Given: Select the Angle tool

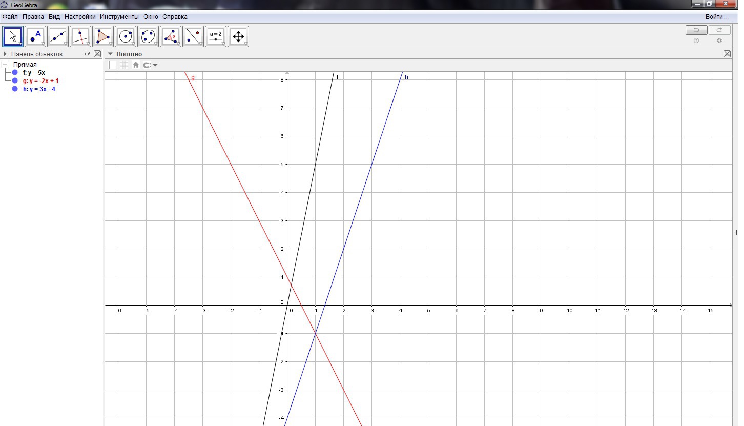Looking at the screenshot, I should click(x=171, y=36).
